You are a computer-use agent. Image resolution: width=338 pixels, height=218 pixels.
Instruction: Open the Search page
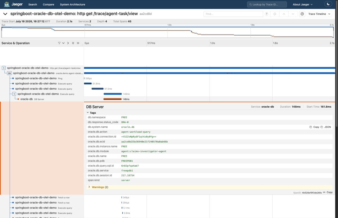(33, 5)
